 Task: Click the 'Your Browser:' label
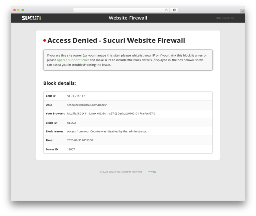[55, 114]
